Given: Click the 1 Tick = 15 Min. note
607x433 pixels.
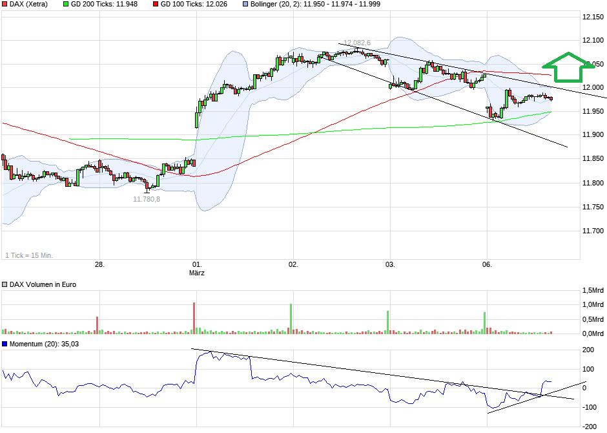Looking at the screenshot, I should (29, 255).
